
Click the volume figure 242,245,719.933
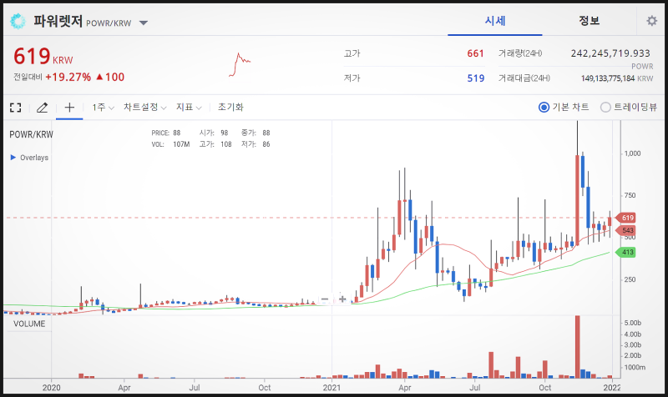(610, 53)
